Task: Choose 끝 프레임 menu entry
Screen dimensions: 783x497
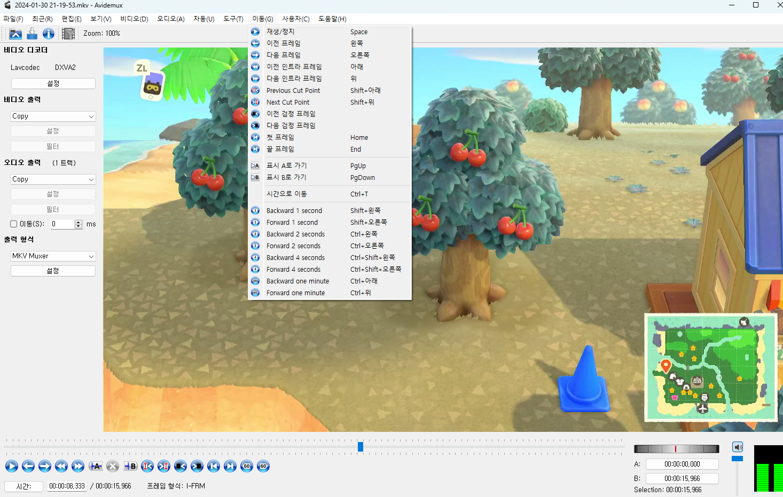Action: pos(330,149)
